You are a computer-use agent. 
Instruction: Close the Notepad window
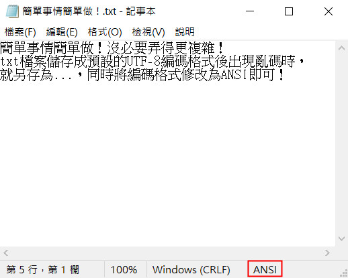click(329, 11)
